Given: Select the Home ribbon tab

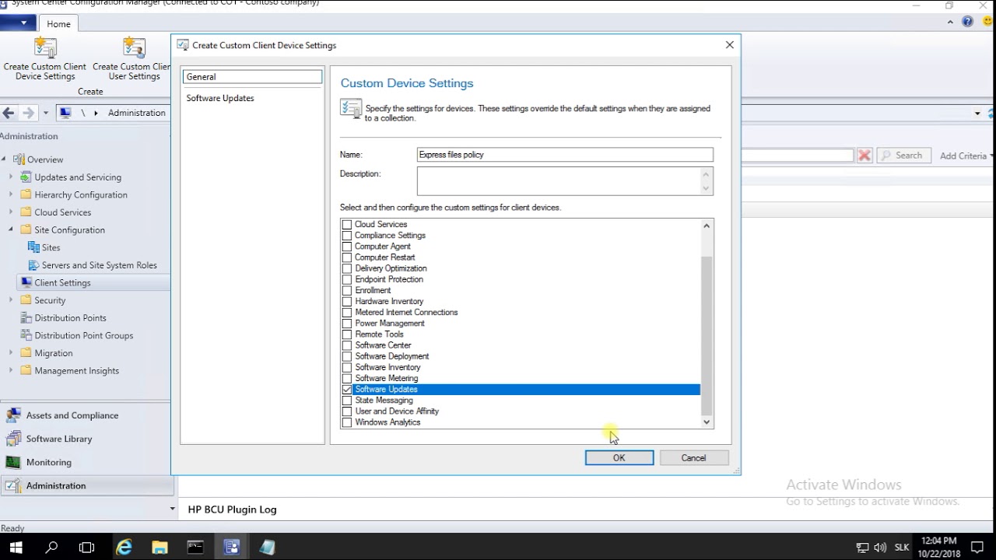Looking at the screenshot, I should pos(58,24).
